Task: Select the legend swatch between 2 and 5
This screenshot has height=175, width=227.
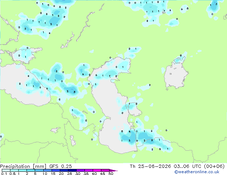Action: click(31, 170)
